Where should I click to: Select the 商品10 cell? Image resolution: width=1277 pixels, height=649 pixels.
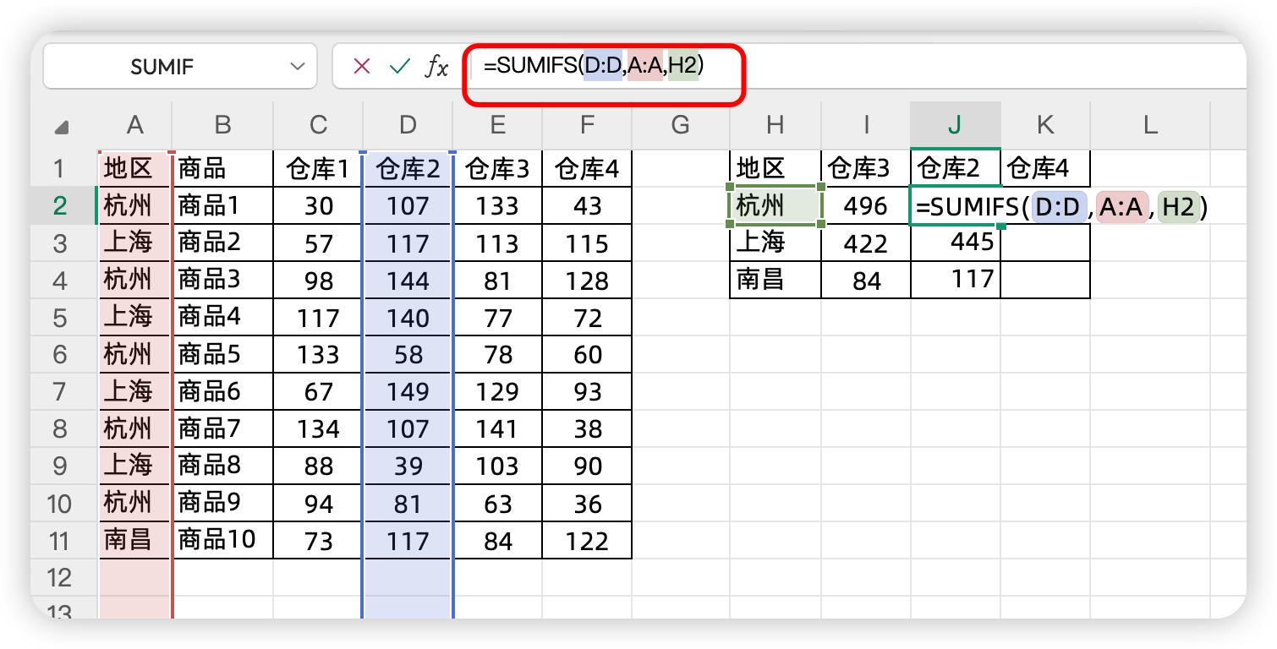tap(222, 541)
